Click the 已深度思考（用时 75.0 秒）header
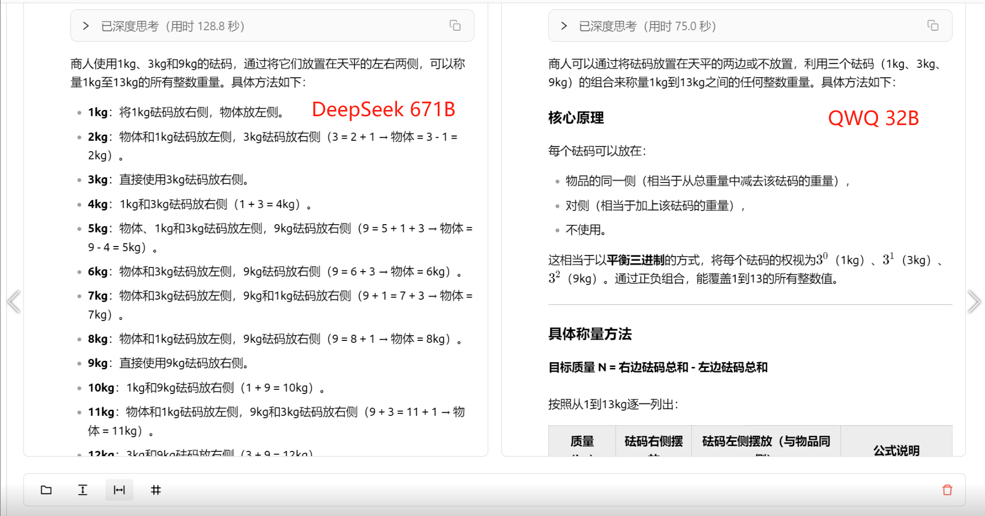 click(x=647, y=25)
